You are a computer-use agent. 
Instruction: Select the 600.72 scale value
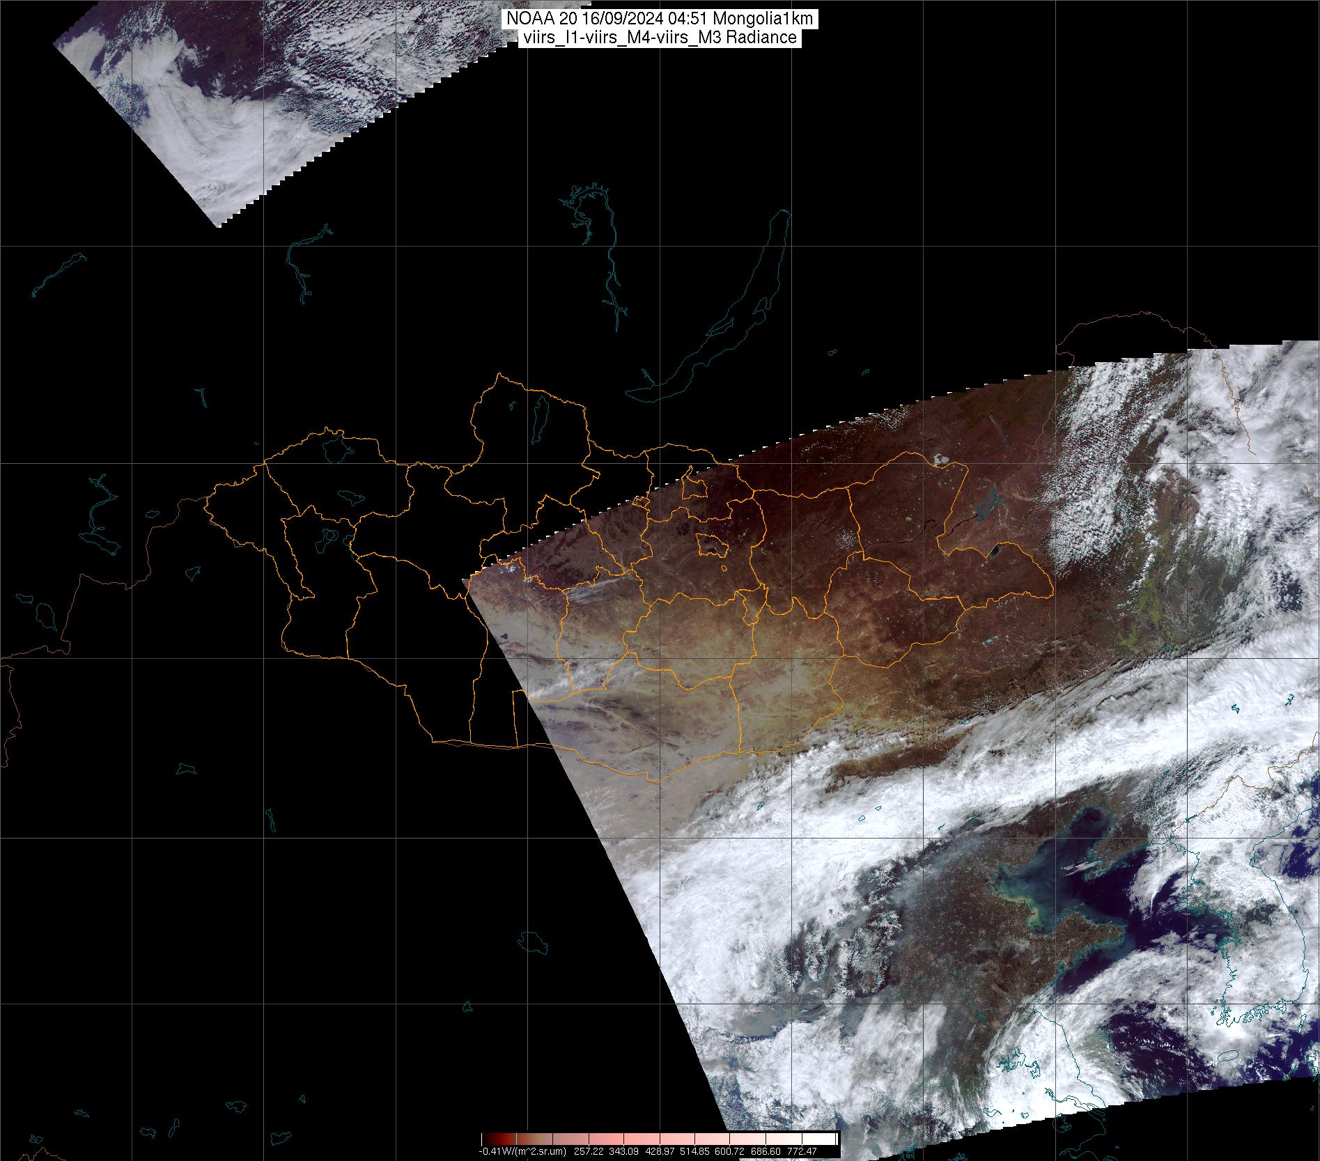729,1152
